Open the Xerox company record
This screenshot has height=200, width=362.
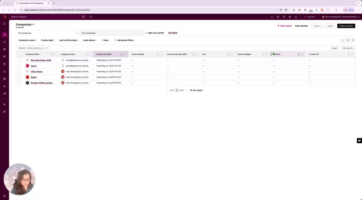pyautogui.click(x=34, y=66)
